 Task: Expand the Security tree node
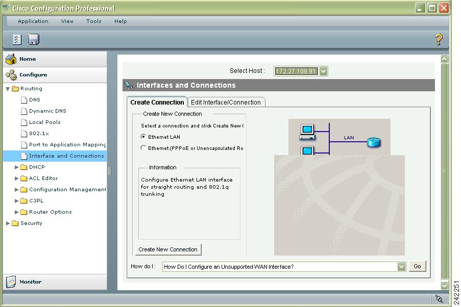coord(9,223)
